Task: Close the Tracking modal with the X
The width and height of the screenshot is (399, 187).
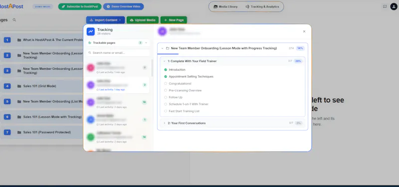Action: [304, 31]
